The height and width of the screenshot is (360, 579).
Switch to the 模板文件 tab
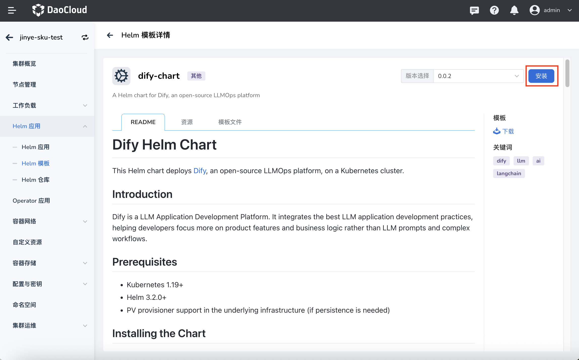pyautogui.click(x=230, y=122)
